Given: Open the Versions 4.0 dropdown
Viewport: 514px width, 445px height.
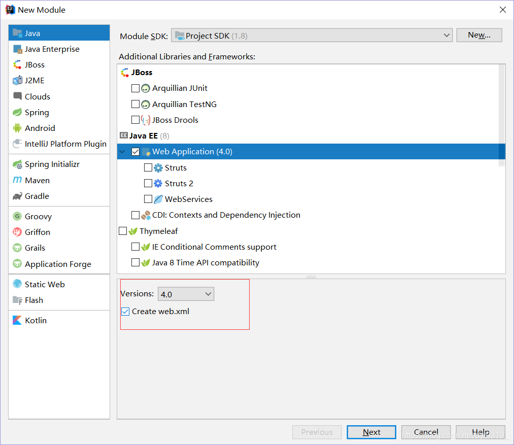Looking at the screenshot, I should [x=186, y=294].
